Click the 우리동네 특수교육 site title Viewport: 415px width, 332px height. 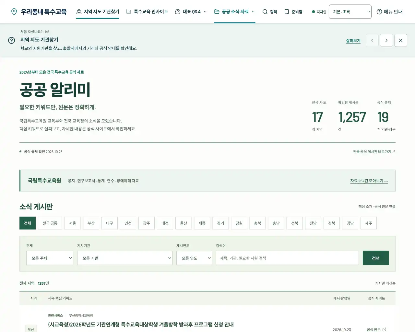(44, 12)
